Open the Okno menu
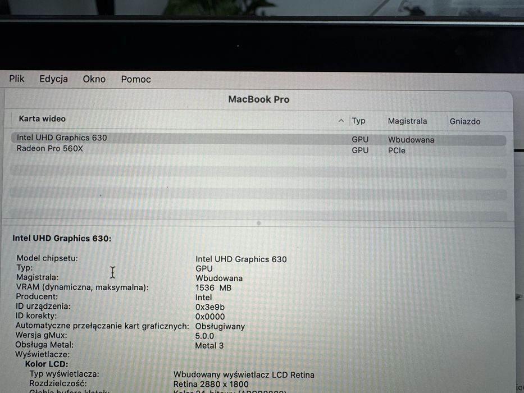The width and height of the screenshot is (524, 393). pyautogui.click(x=94, y=79)
